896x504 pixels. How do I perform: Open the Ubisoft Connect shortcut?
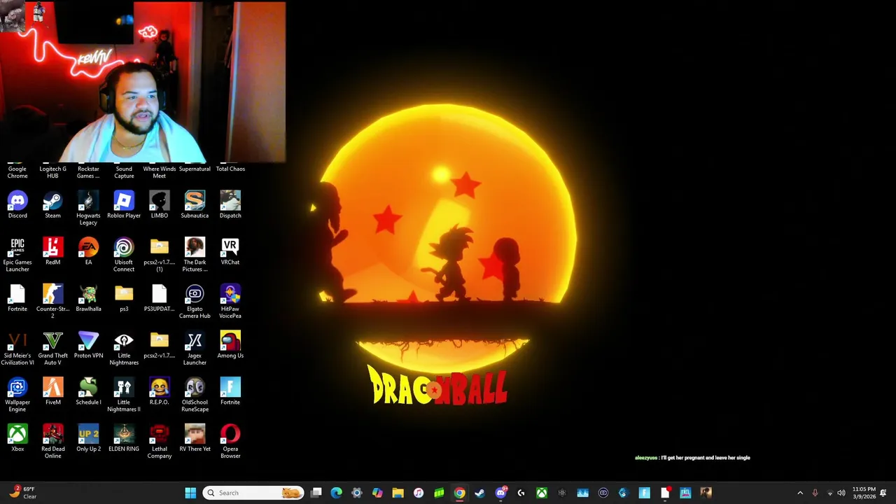124,255
